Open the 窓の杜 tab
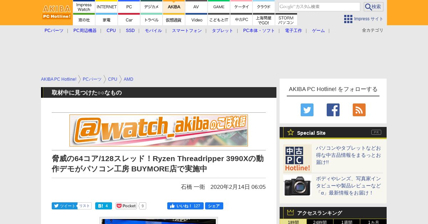Image resolution: width=428 pixels, height=224 pixels. point(84,19)
